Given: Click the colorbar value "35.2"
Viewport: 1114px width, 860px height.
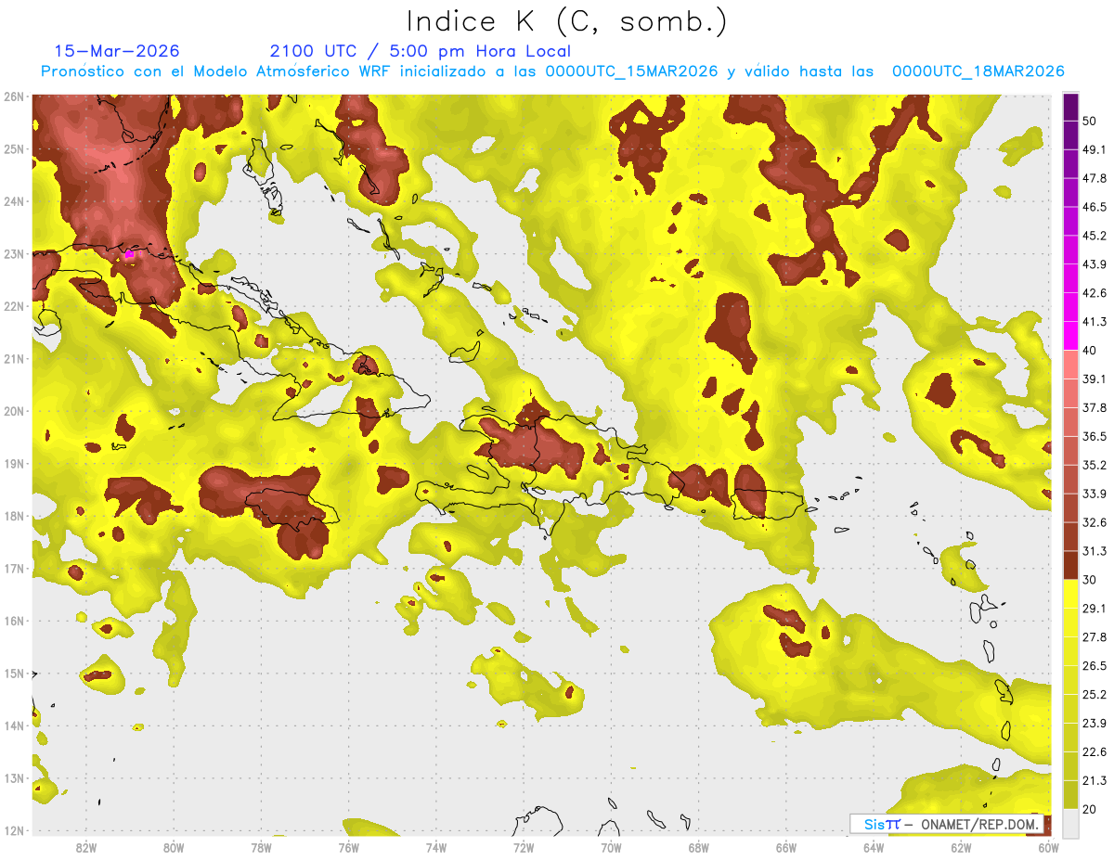Looking at the screenshot, I should click(x=1095, y=465).
